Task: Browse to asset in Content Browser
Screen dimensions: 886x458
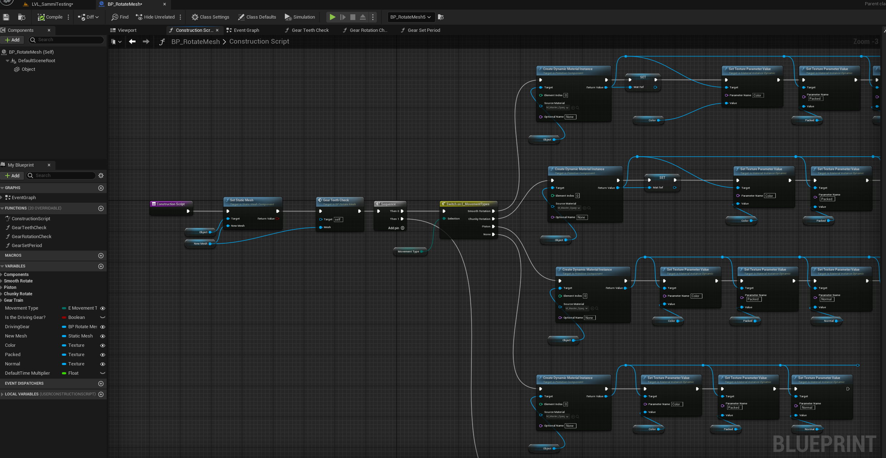Action: point(21,17)
